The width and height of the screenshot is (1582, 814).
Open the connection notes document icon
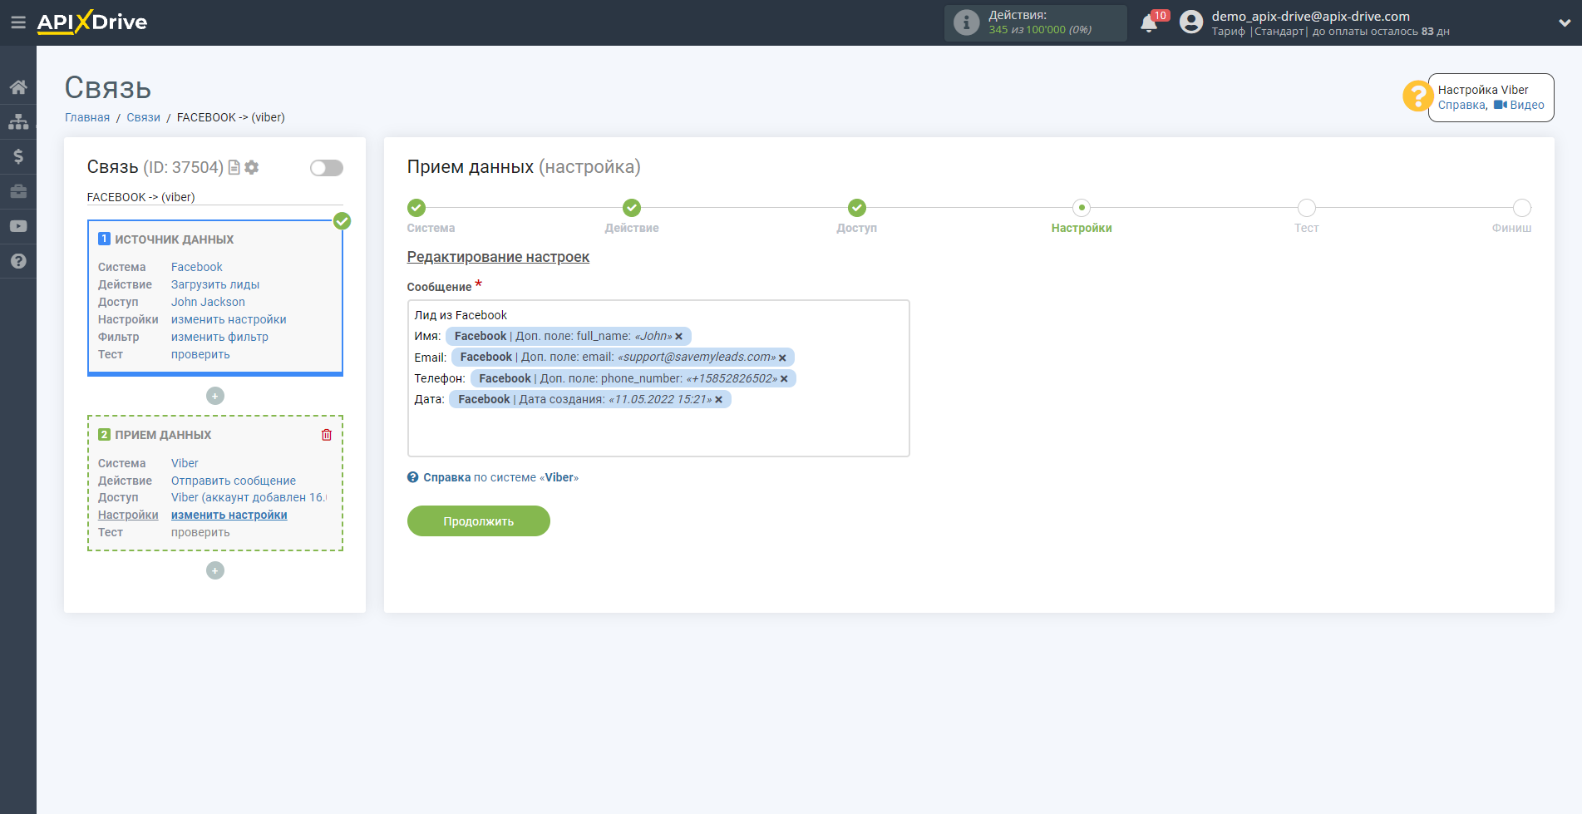[x=234, y=167]
